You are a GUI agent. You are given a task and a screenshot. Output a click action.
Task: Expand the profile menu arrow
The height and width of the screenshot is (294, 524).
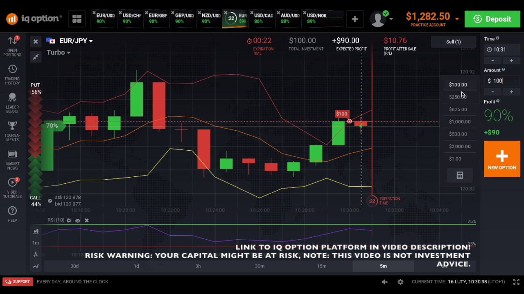click(x=391, y=19)
